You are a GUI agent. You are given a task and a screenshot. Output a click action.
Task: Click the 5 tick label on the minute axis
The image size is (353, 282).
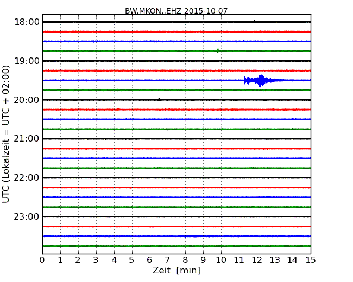pos(132,260)
